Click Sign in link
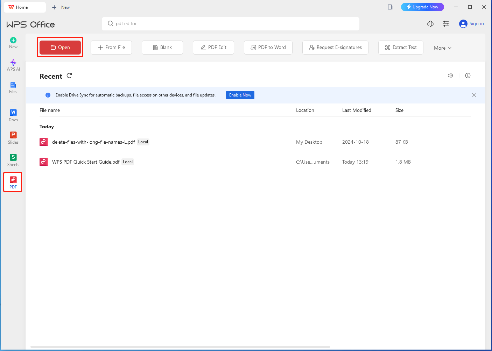The height and width of the screenshot is (351, 492). 477,23
